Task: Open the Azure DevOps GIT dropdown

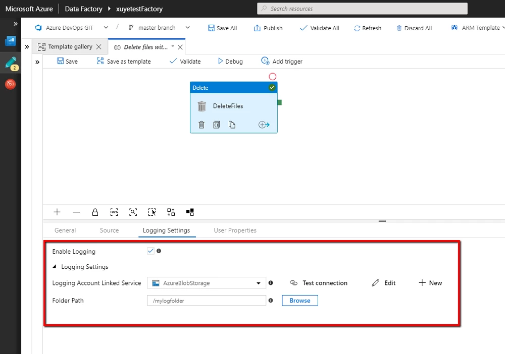Action: (72, 28)
